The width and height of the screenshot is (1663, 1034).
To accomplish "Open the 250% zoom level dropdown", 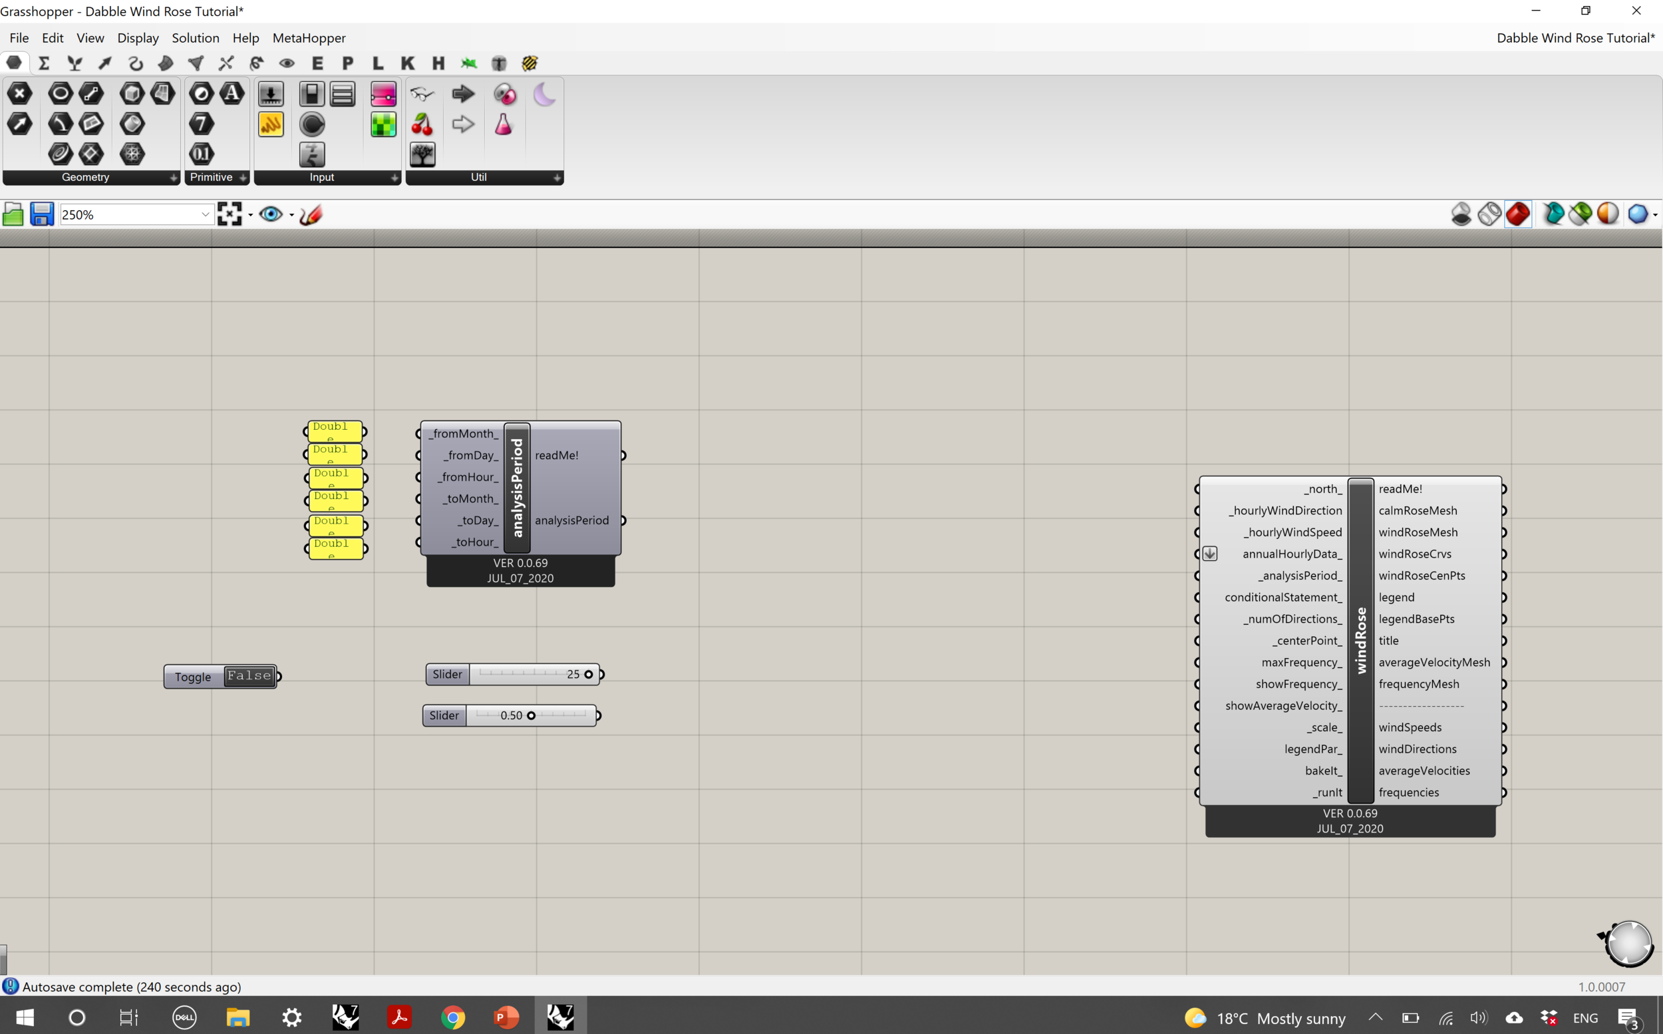I will [204, 215].
